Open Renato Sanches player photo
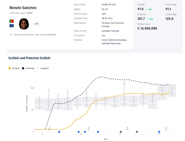This screenshot has height=141, width=185. tap(24, 24)
